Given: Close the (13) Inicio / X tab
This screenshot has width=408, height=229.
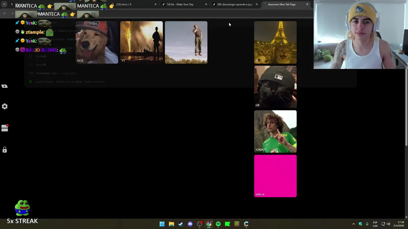Looking at the screenshot, I should coord(156,4).
